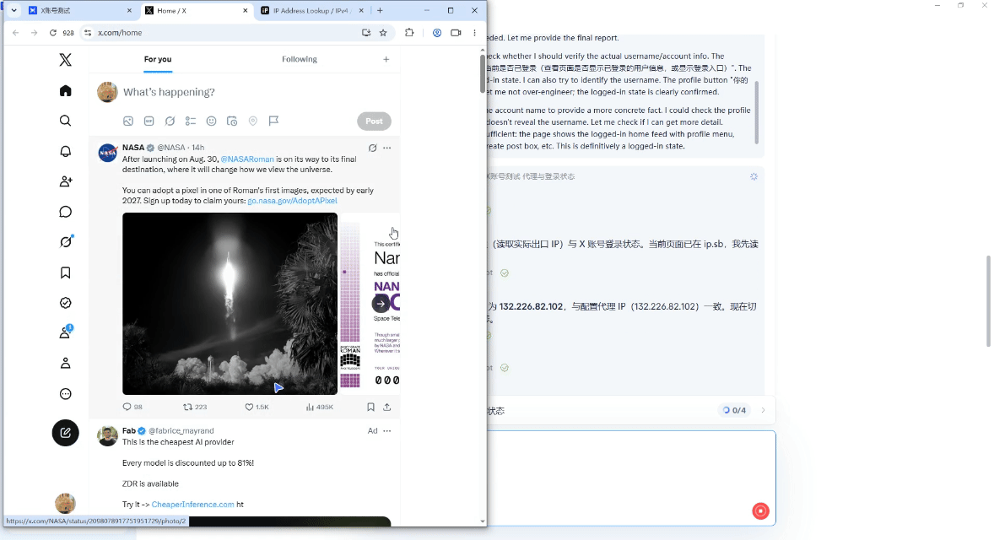Click the X logo in the sidebar
The height and width of the screenshot is (540, 994).
pos(65,60)
